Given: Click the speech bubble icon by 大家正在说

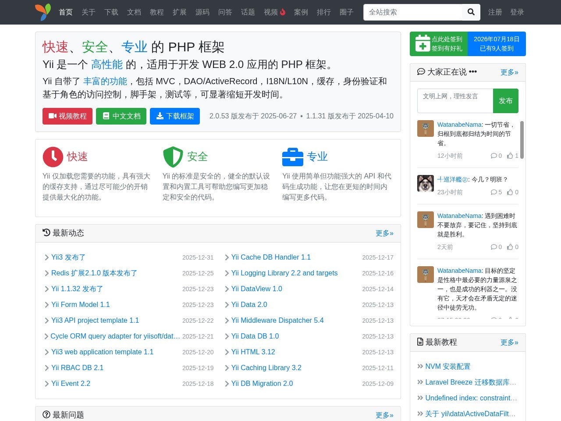Looking at the screenshot, I should (421, 71).
